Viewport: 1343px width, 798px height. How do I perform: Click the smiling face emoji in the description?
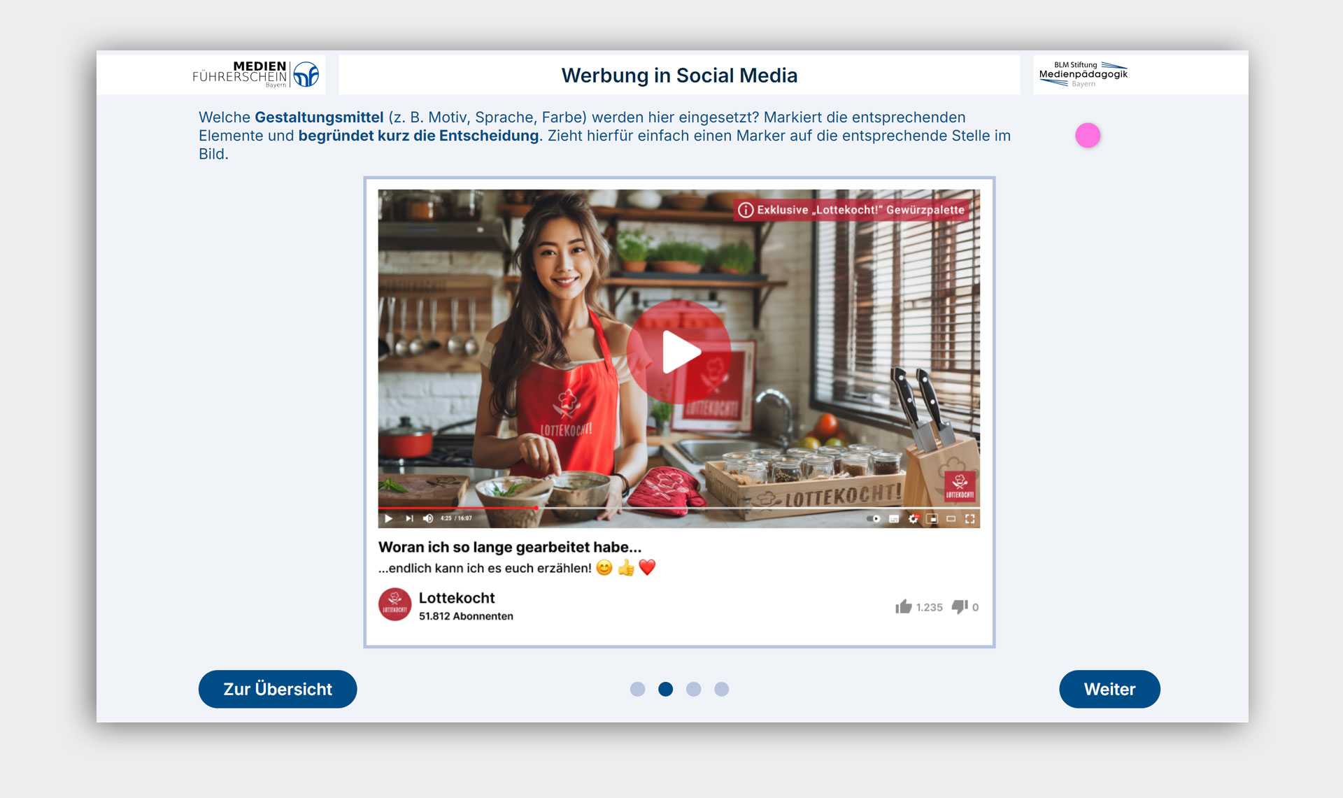pos(604,568)
